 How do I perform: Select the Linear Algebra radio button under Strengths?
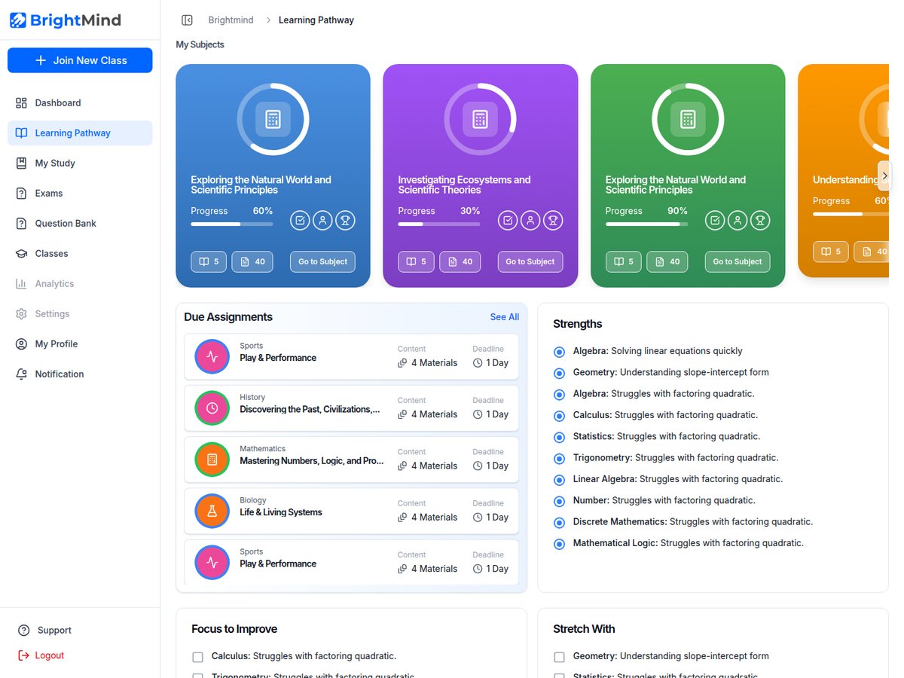click(x=559, y=480)
